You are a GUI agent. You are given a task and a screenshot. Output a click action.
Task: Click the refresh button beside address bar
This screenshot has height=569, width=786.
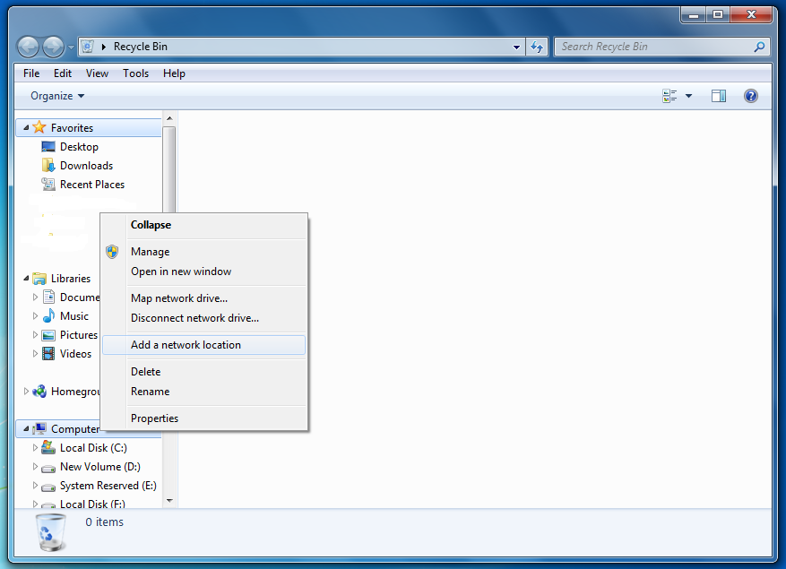[537, 47]
